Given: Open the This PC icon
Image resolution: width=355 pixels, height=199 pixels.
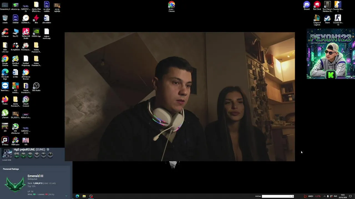Looking at the screenshot, I should point(16,33).
